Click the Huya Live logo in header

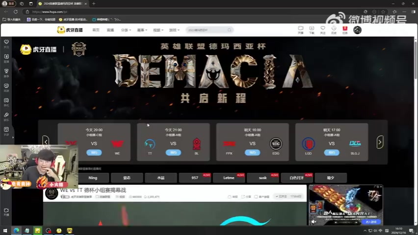pos(70,30)
